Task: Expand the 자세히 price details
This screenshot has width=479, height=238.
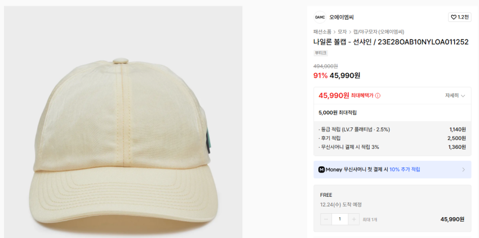Action: click(455, 96)
